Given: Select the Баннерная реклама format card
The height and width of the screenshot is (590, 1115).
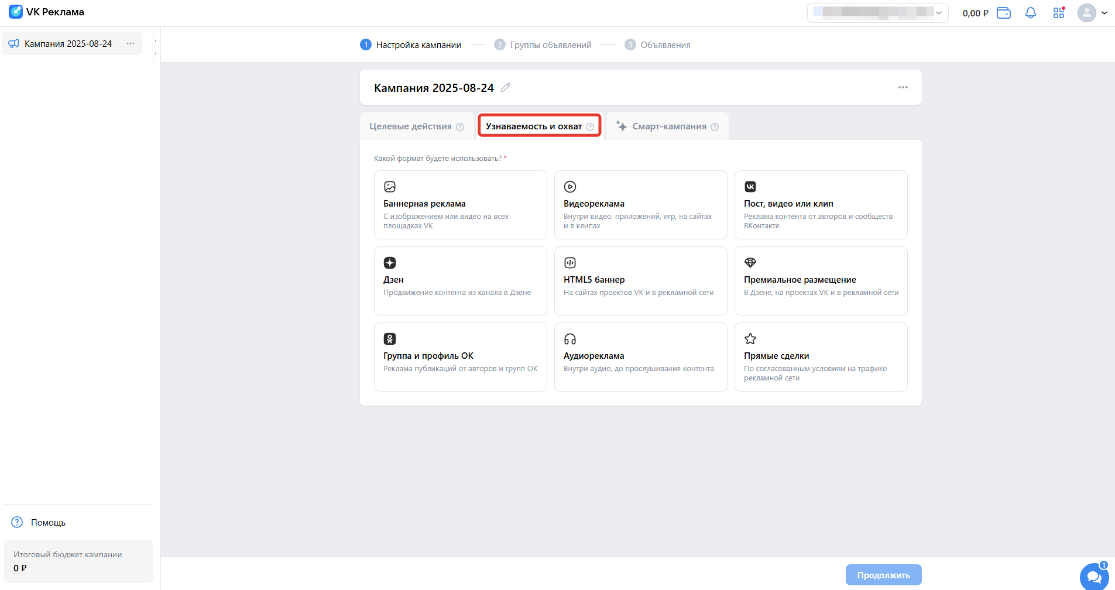Looking at the screenshot, I should [x=460, y=205].
